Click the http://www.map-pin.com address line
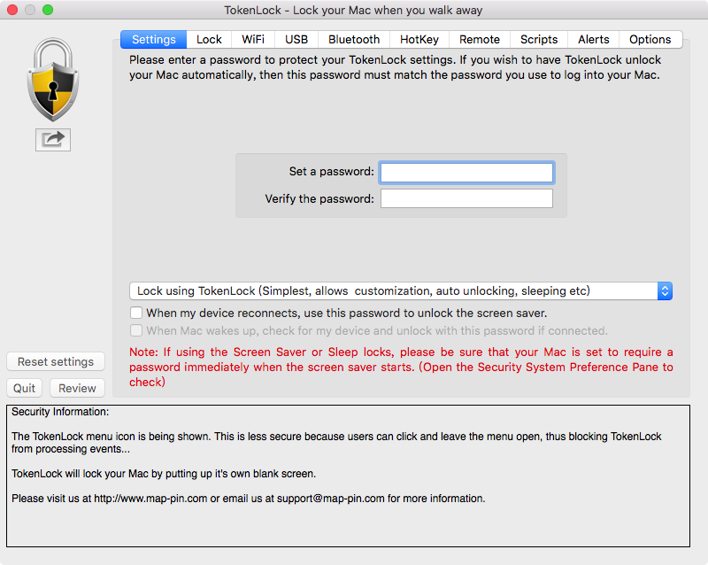Viewport: 708px width, 565px height. click(x=249, y=499)
